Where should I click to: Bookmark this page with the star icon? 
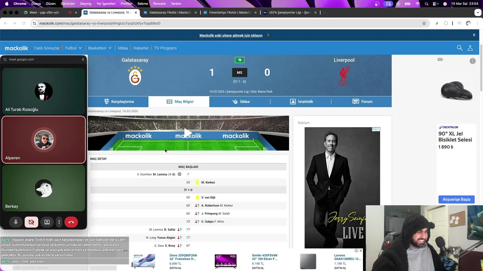[424, 23]
